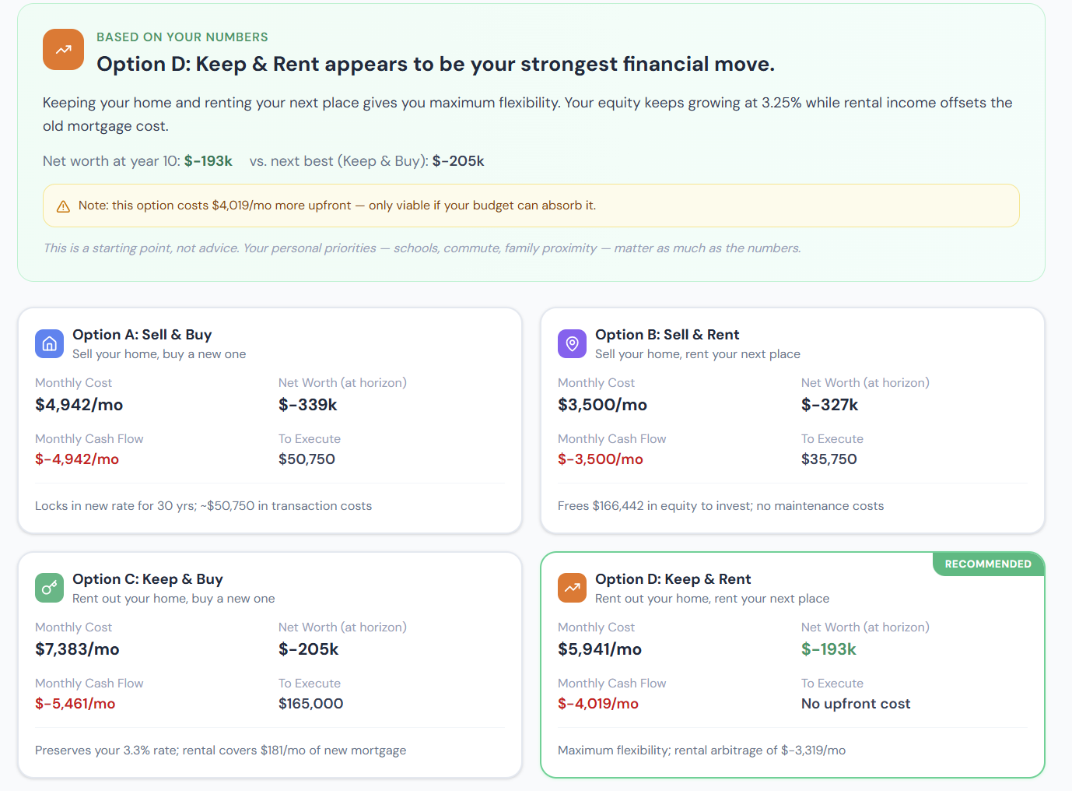Choose the Option D: Keep & Rent card title
This screenshot has height=791, width=1072.
coord(672,579)
